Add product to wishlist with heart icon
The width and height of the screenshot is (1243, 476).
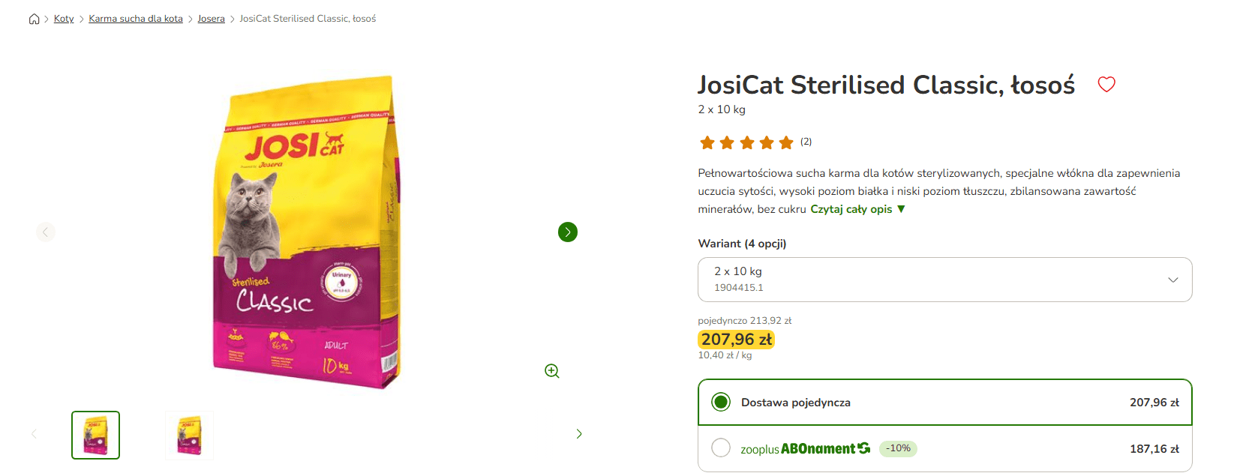(1106, 84)
